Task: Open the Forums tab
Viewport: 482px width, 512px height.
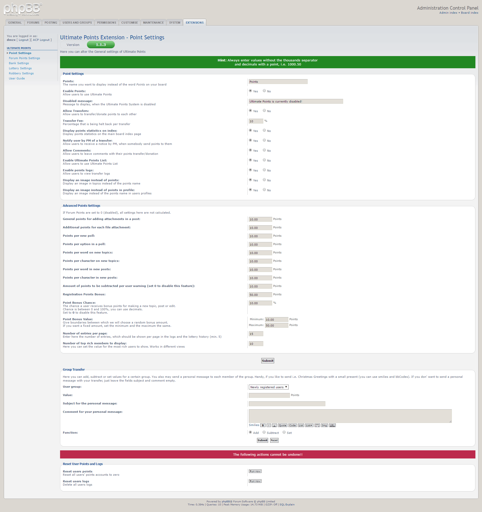Action: (x=33, y=22)
